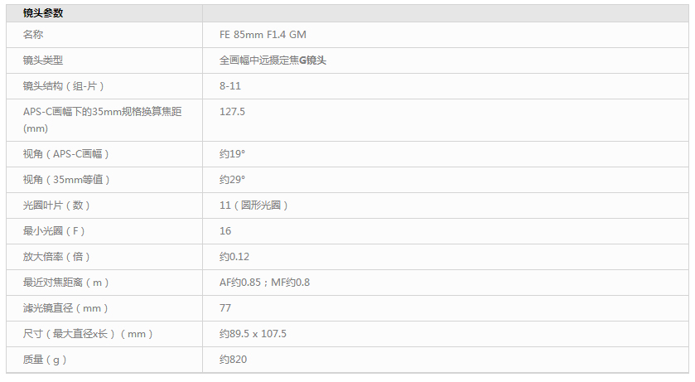Click the 127.5 equivalent focal length value
695x382 pixels.
click(x=232, y=112)
